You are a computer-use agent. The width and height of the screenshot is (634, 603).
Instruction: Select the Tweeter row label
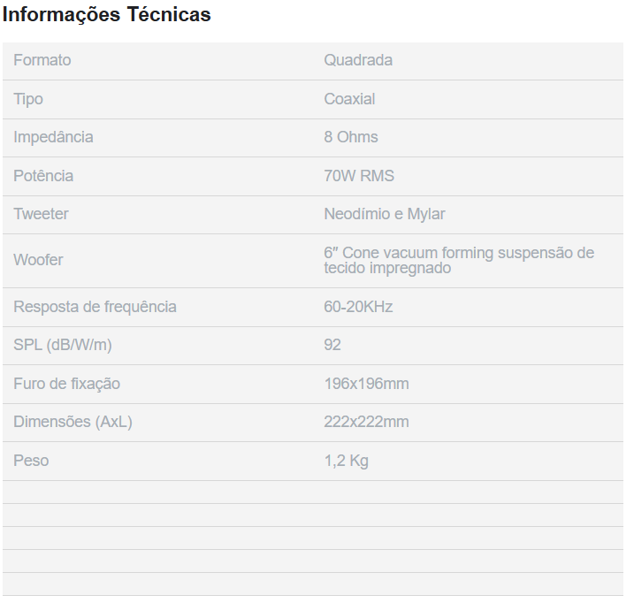click(41, 214)
